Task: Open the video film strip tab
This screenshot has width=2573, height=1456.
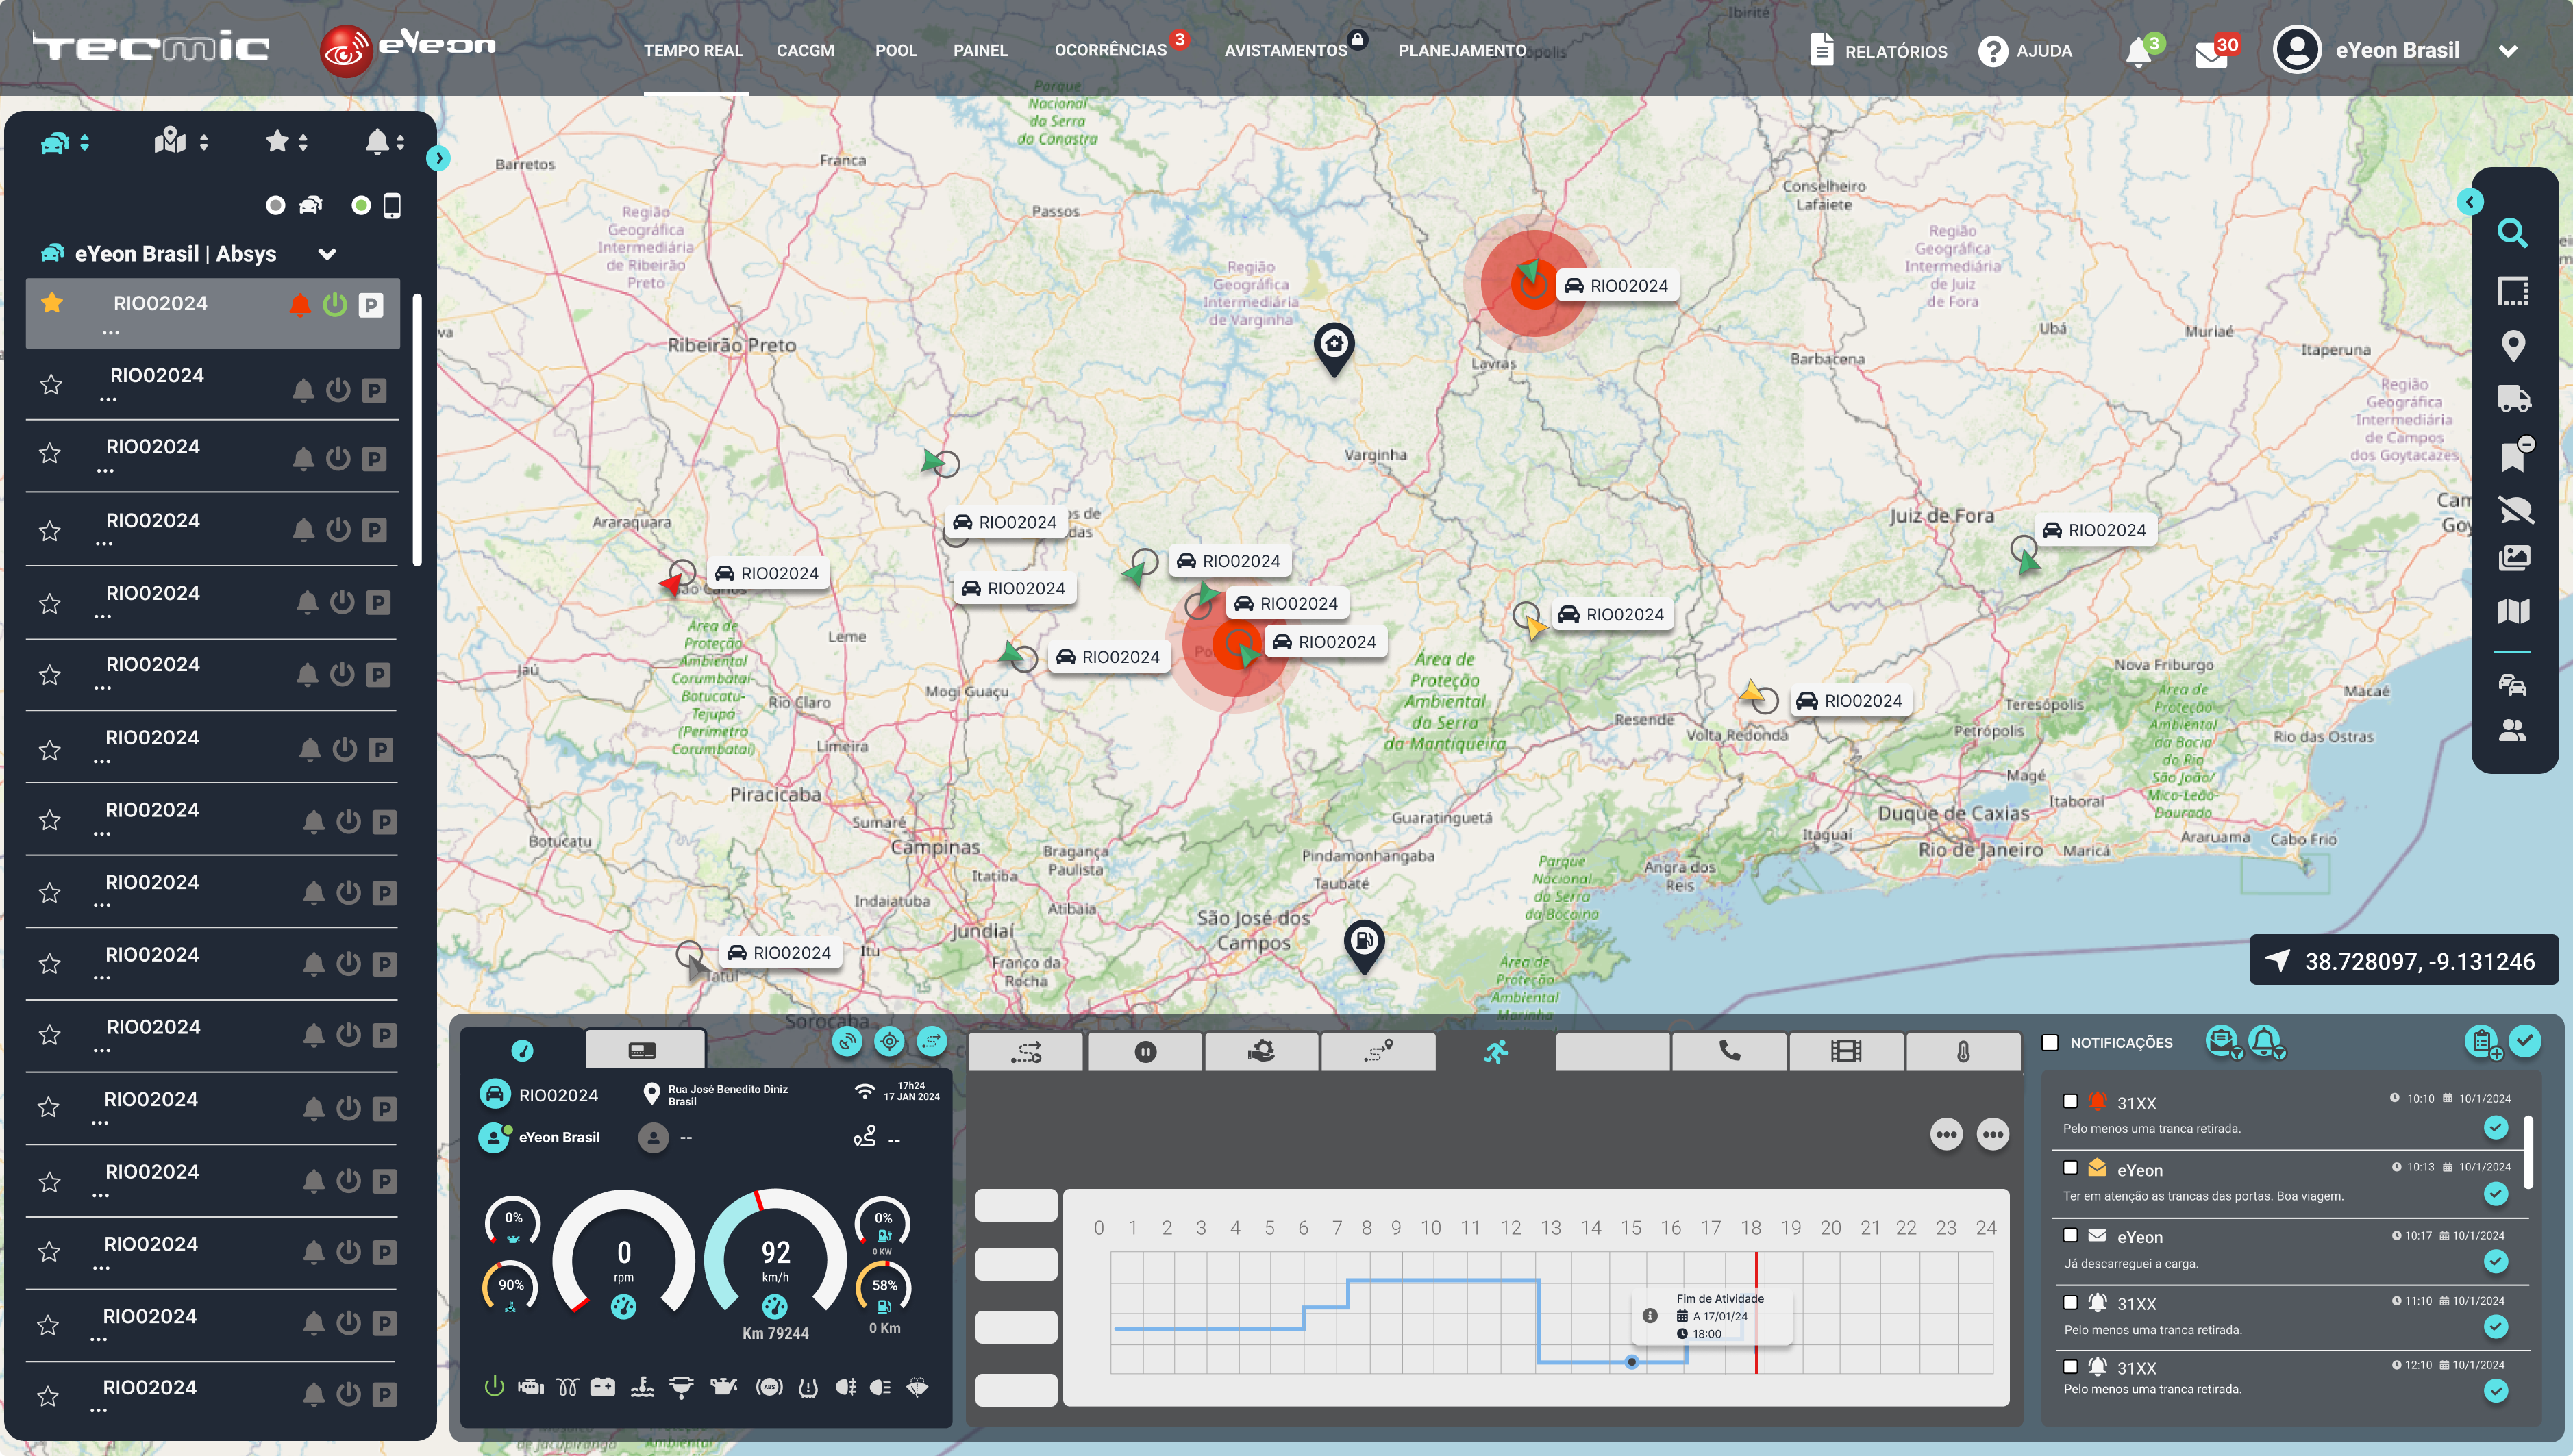Action: point(1846,1051)
